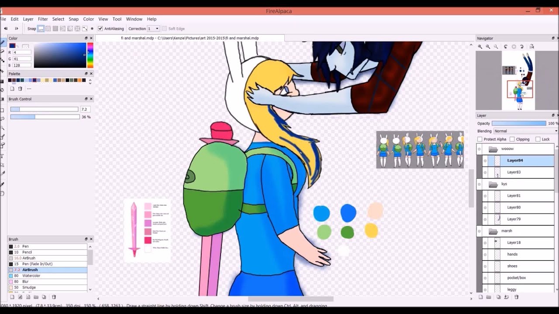Rotate canvas right in Navigator
Viewport: 559px width, 314px height.
[521, 47]
